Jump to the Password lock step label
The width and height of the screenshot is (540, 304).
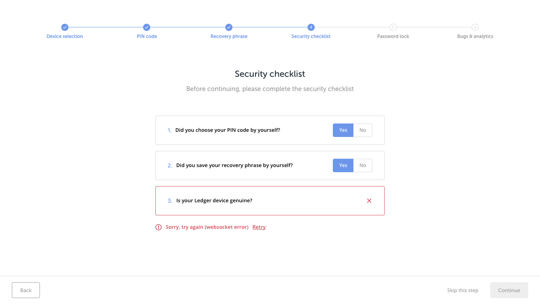393,36
